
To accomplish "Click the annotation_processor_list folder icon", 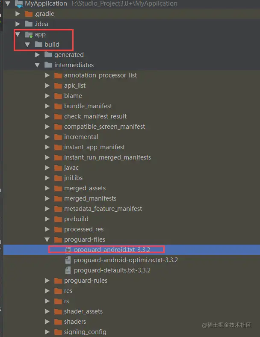I will tap(58, 75).
